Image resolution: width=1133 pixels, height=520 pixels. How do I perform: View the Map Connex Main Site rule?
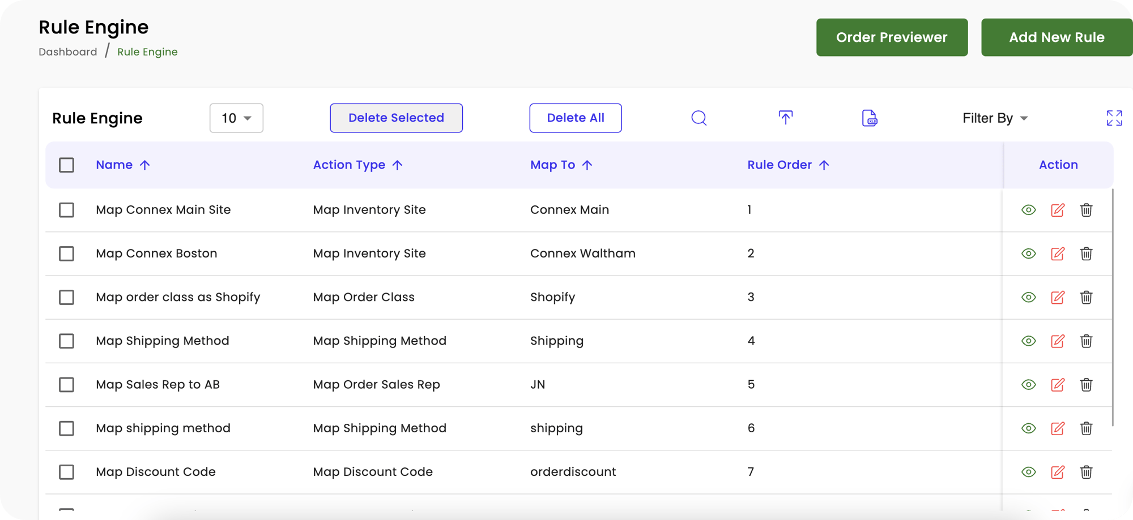pyautogui.click(x=1028, y=210)
